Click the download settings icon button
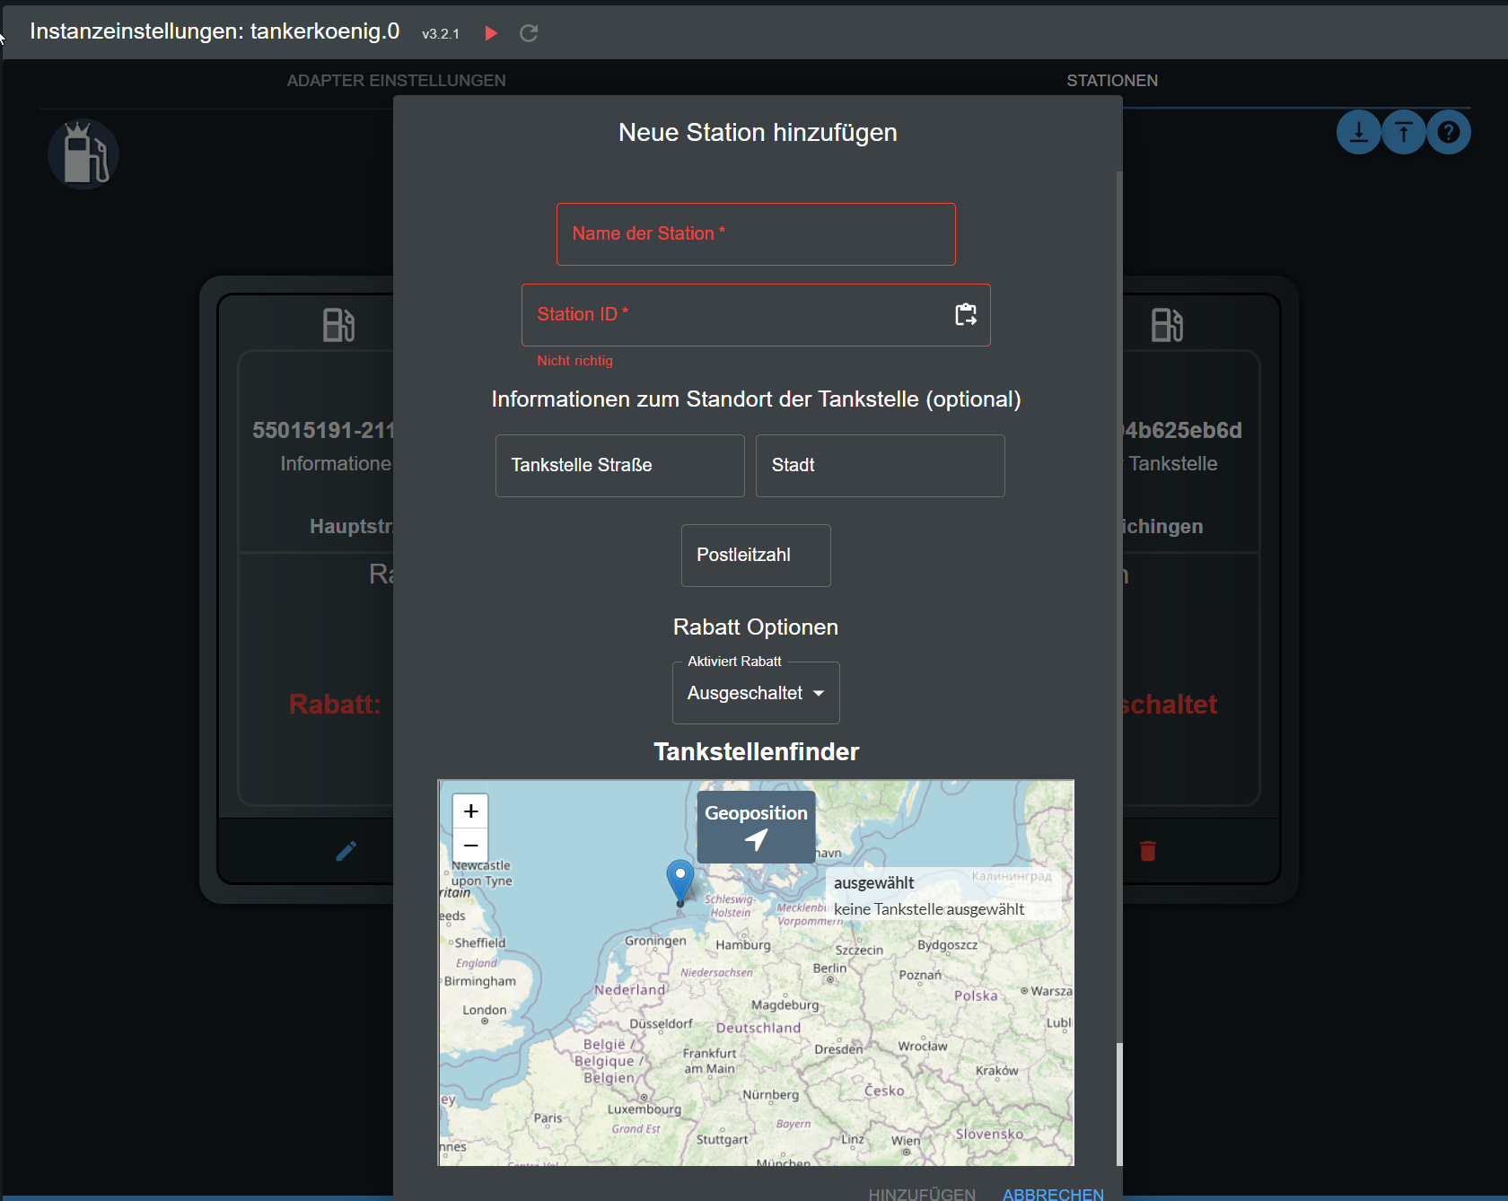1508x1201 pixels. pos(1359,133)
